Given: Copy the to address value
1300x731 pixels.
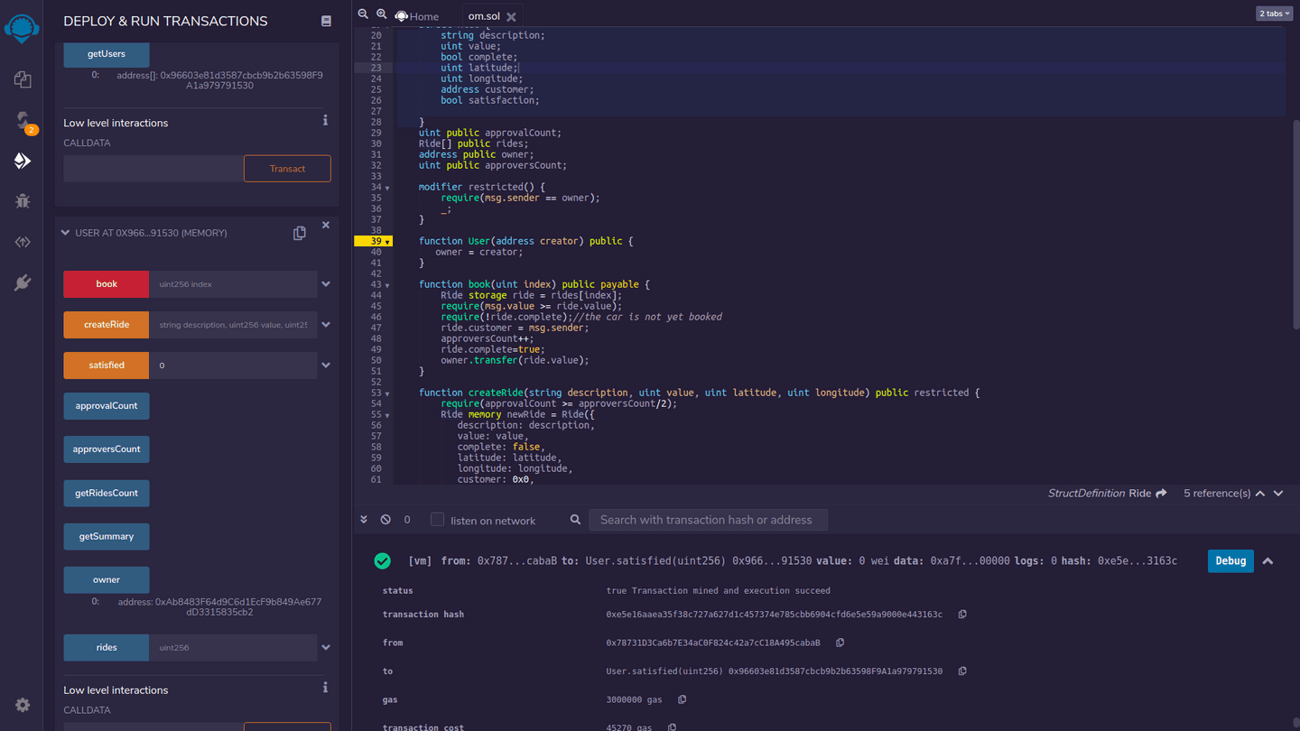Looking at the screenshot, I should tap(962, 671).
